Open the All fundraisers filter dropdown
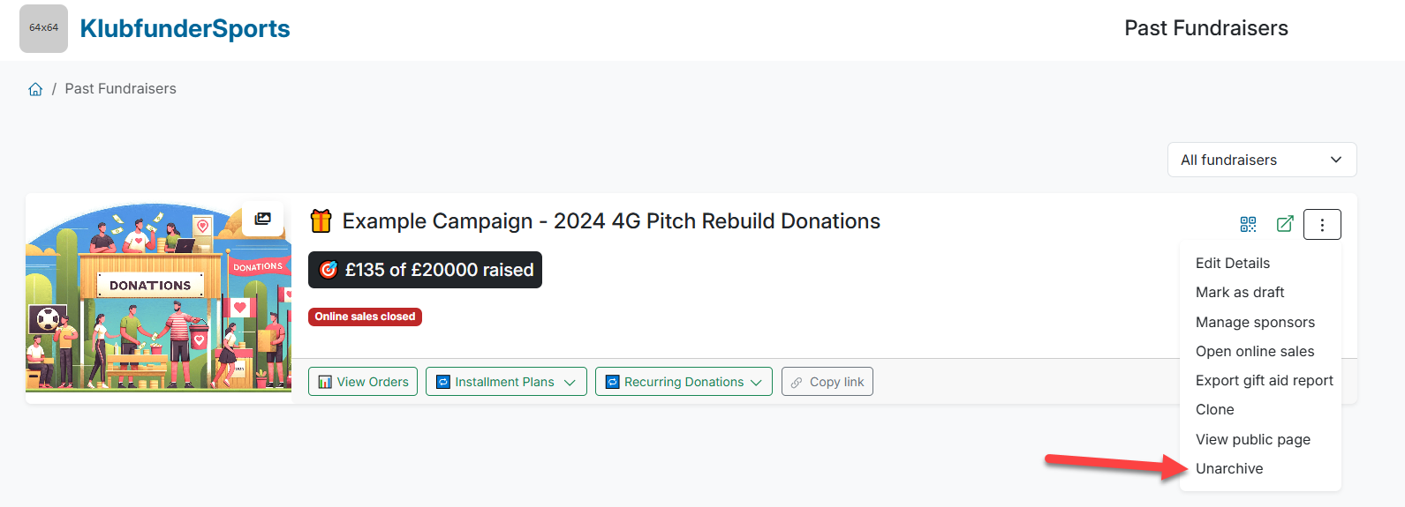Viewport: 1405px width, 507px height. point(1261,160)
